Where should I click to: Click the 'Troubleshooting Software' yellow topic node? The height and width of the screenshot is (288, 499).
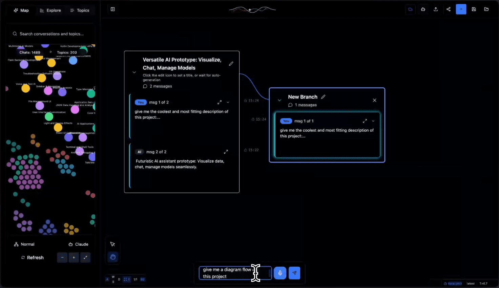(42, 78)
